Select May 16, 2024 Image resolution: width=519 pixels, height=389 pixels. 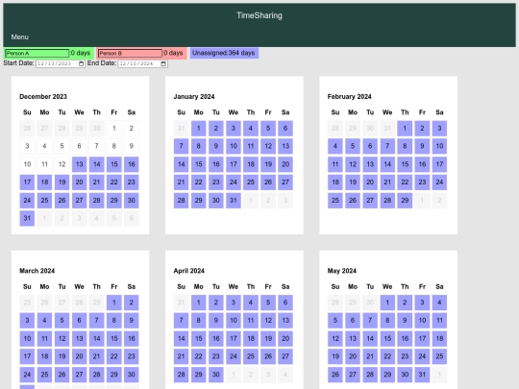point(405,339)
